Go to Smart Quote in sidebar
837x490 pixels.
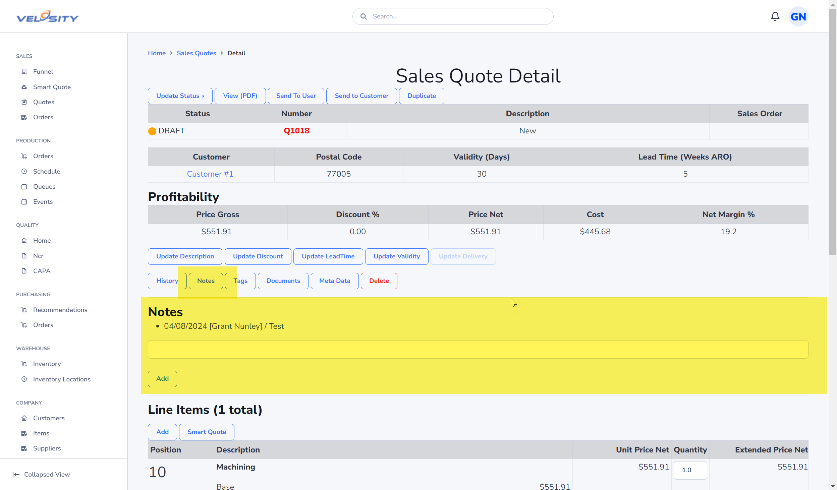[x=52, y=87]
